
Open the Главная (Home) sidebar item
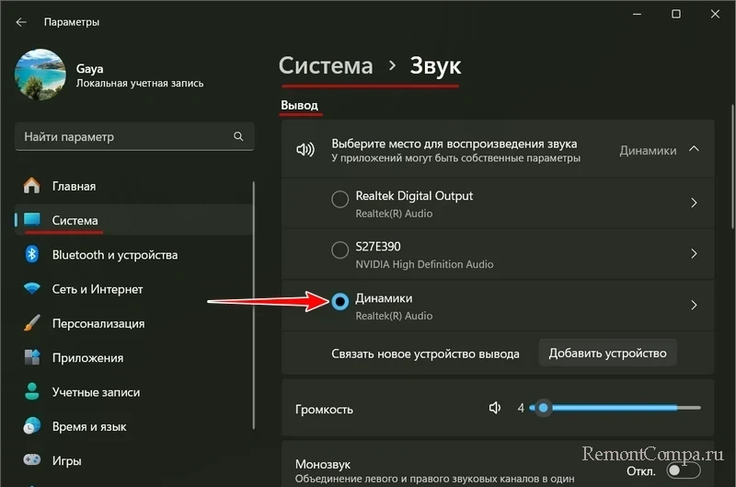pyautogui.click(x=74, y=186)
